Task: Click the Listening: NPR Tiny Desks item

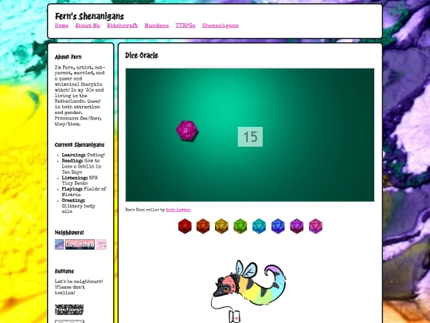Action: 80,180
